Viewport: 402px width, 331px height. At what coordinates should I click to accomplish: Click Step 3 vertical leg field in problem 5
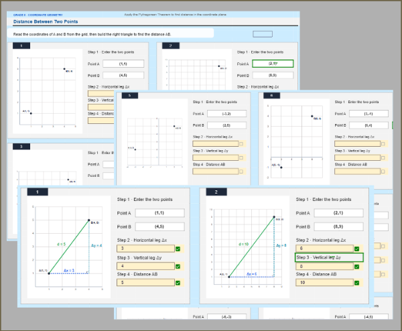tap(215, 157)
